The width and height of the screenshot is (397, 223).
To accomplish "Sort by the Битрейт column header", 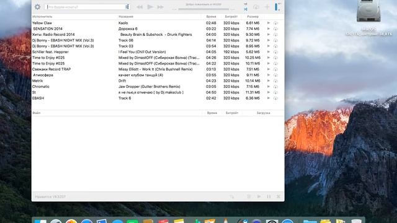I will click(231, 17).
